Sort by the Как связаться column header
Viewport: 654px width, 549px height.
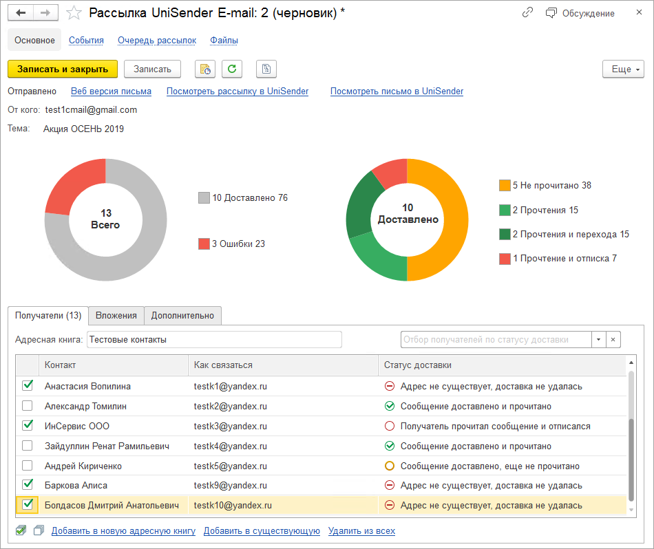pos(283,365)
